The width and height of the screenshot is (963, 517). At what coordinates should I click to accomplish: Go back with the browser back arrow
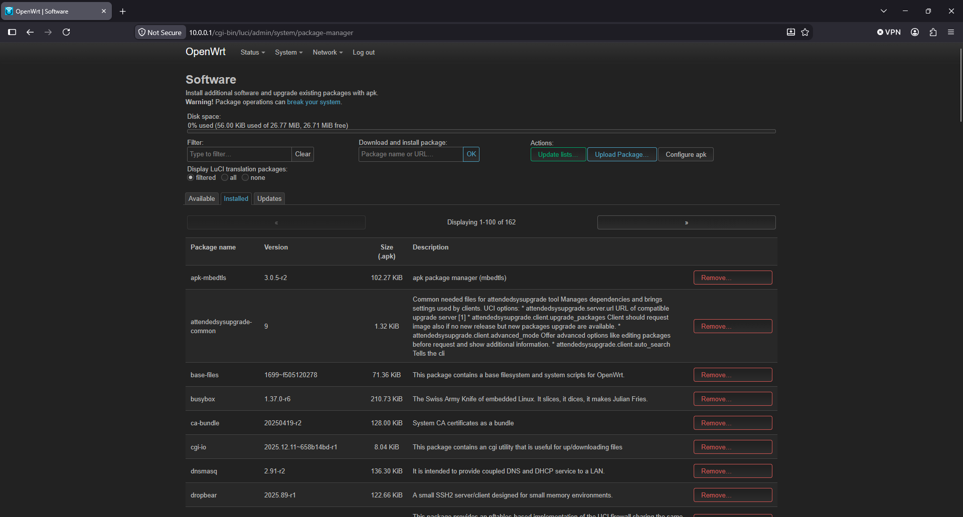click(x=30, y=32)
